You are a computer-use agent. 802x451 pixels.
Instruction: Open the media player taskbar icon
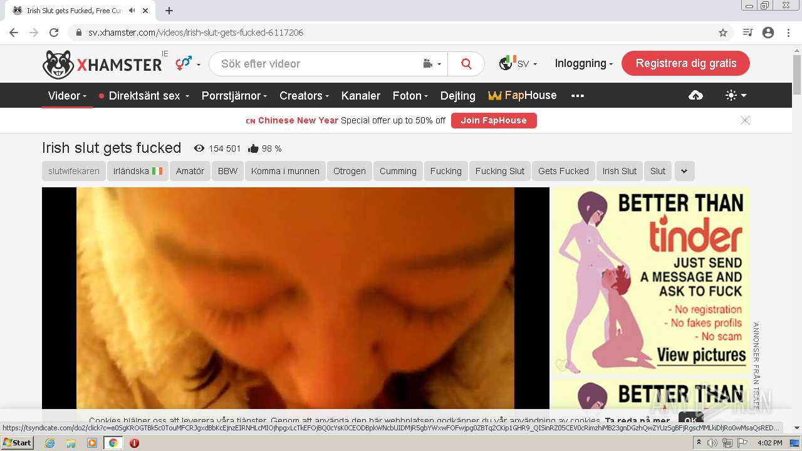pos(92,443)
